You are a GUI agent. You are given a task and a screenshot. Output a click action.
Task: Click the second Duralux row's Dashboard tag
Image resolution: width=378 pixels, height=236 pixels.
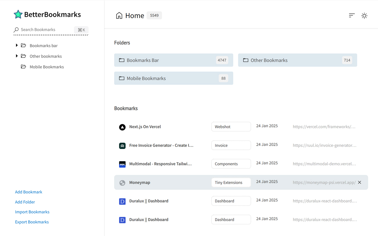[x=231, y=219]
